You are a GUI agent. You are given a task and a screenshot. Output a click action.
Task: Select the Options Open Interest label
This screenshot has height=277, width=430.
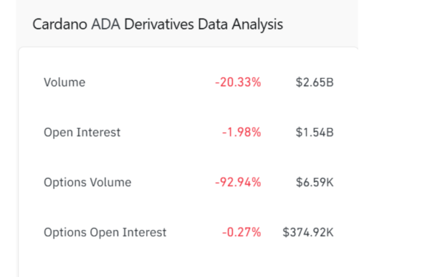[x=105, y=233]
